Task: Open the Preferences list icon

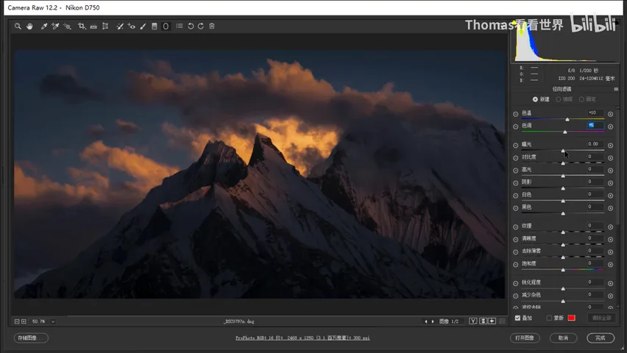Action: pyautogui.click(x=180, y=26)
